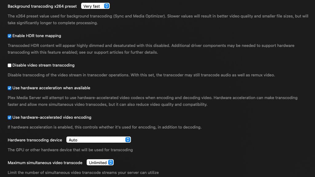Click 'Use hardware-accelerated video encoding' label text
This screenshot has height=177, width=315.
(x=52, y=117)
